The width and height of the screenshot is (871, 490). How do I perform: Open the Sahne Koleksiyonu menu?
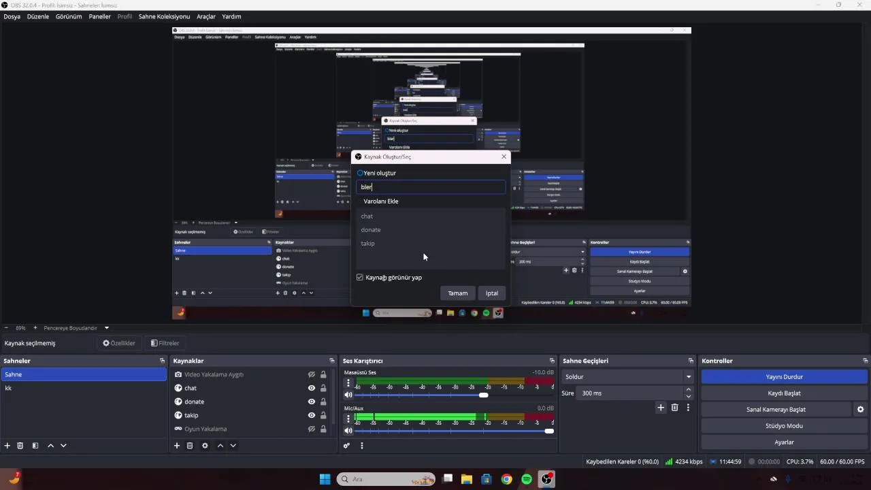pos(164,16)
